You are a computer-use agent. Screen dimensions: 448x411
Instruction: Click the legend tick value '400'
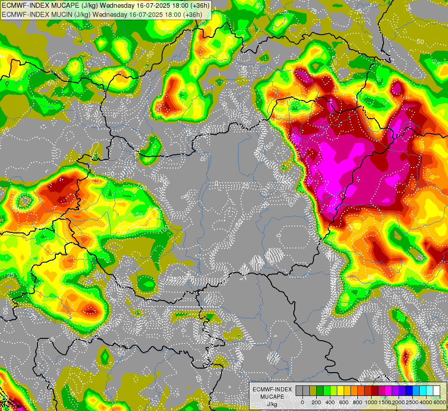coord(330,402)
